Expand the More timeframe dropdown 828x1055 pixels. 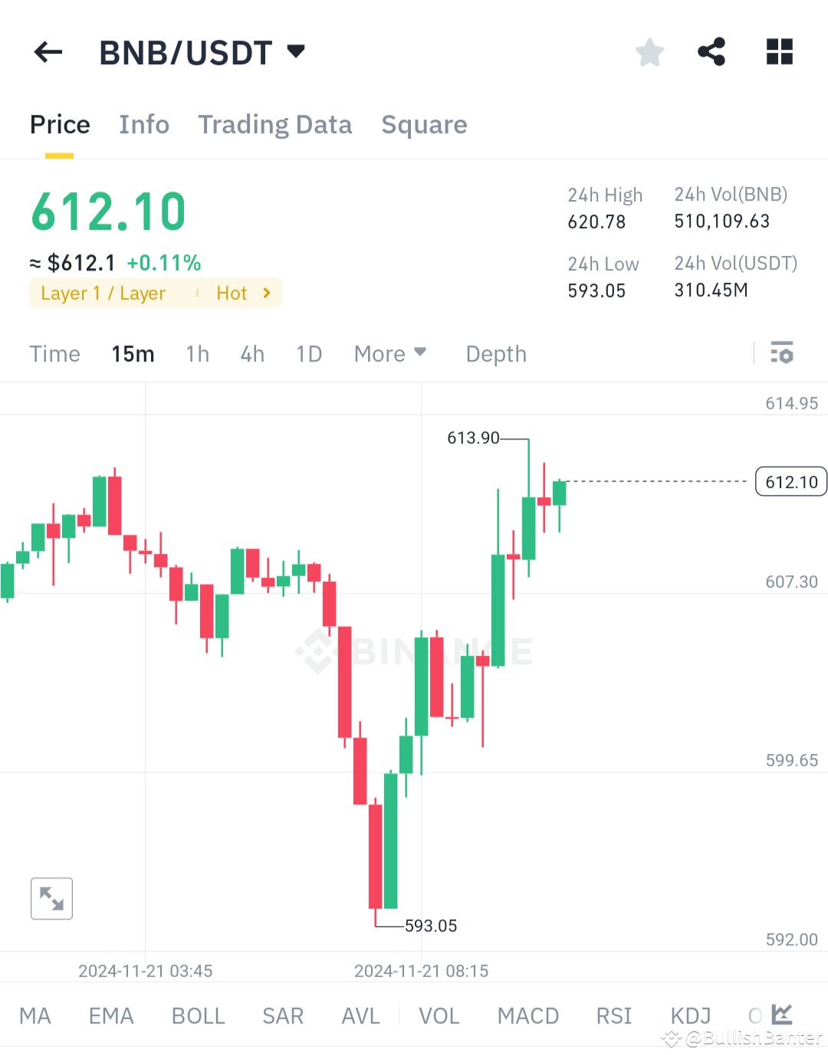click(x=389, y=353)
